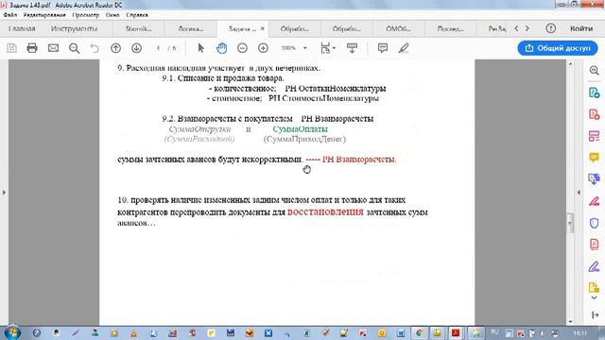Open Chrome from the taskbar
Image resolution: width=605 pixels, height=340 pixels.
[x=420, y=333]
